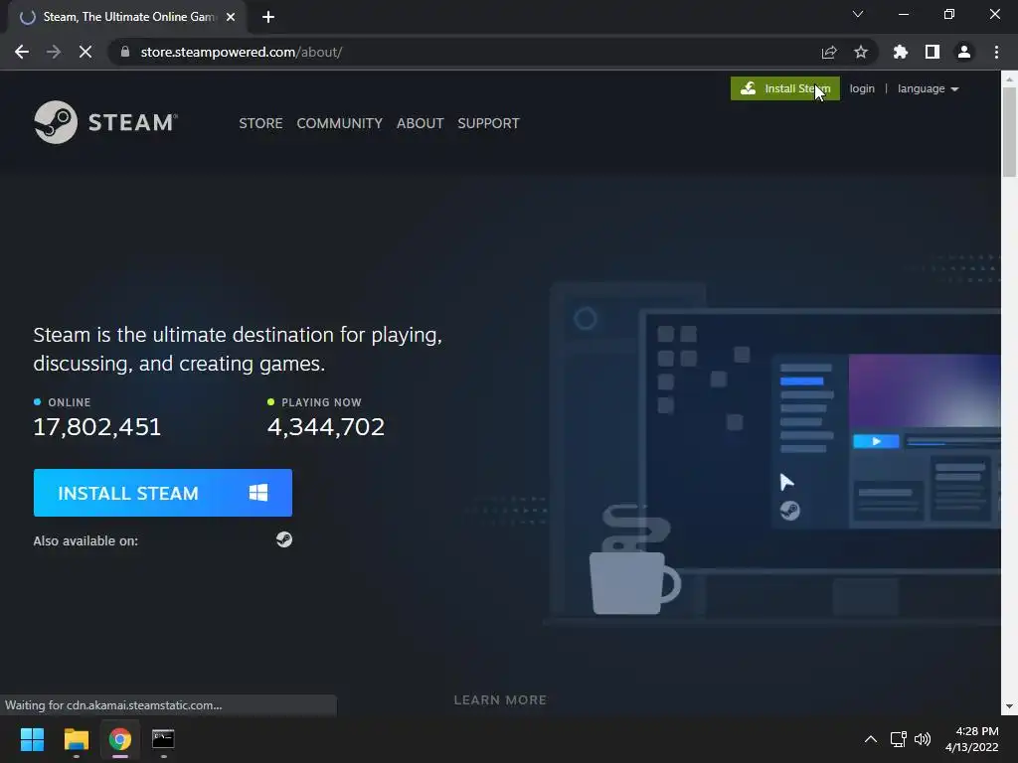Toggle the Chrome side panel
The height and width of the screenshot is (763, 1018).
(x=933, y=52)
